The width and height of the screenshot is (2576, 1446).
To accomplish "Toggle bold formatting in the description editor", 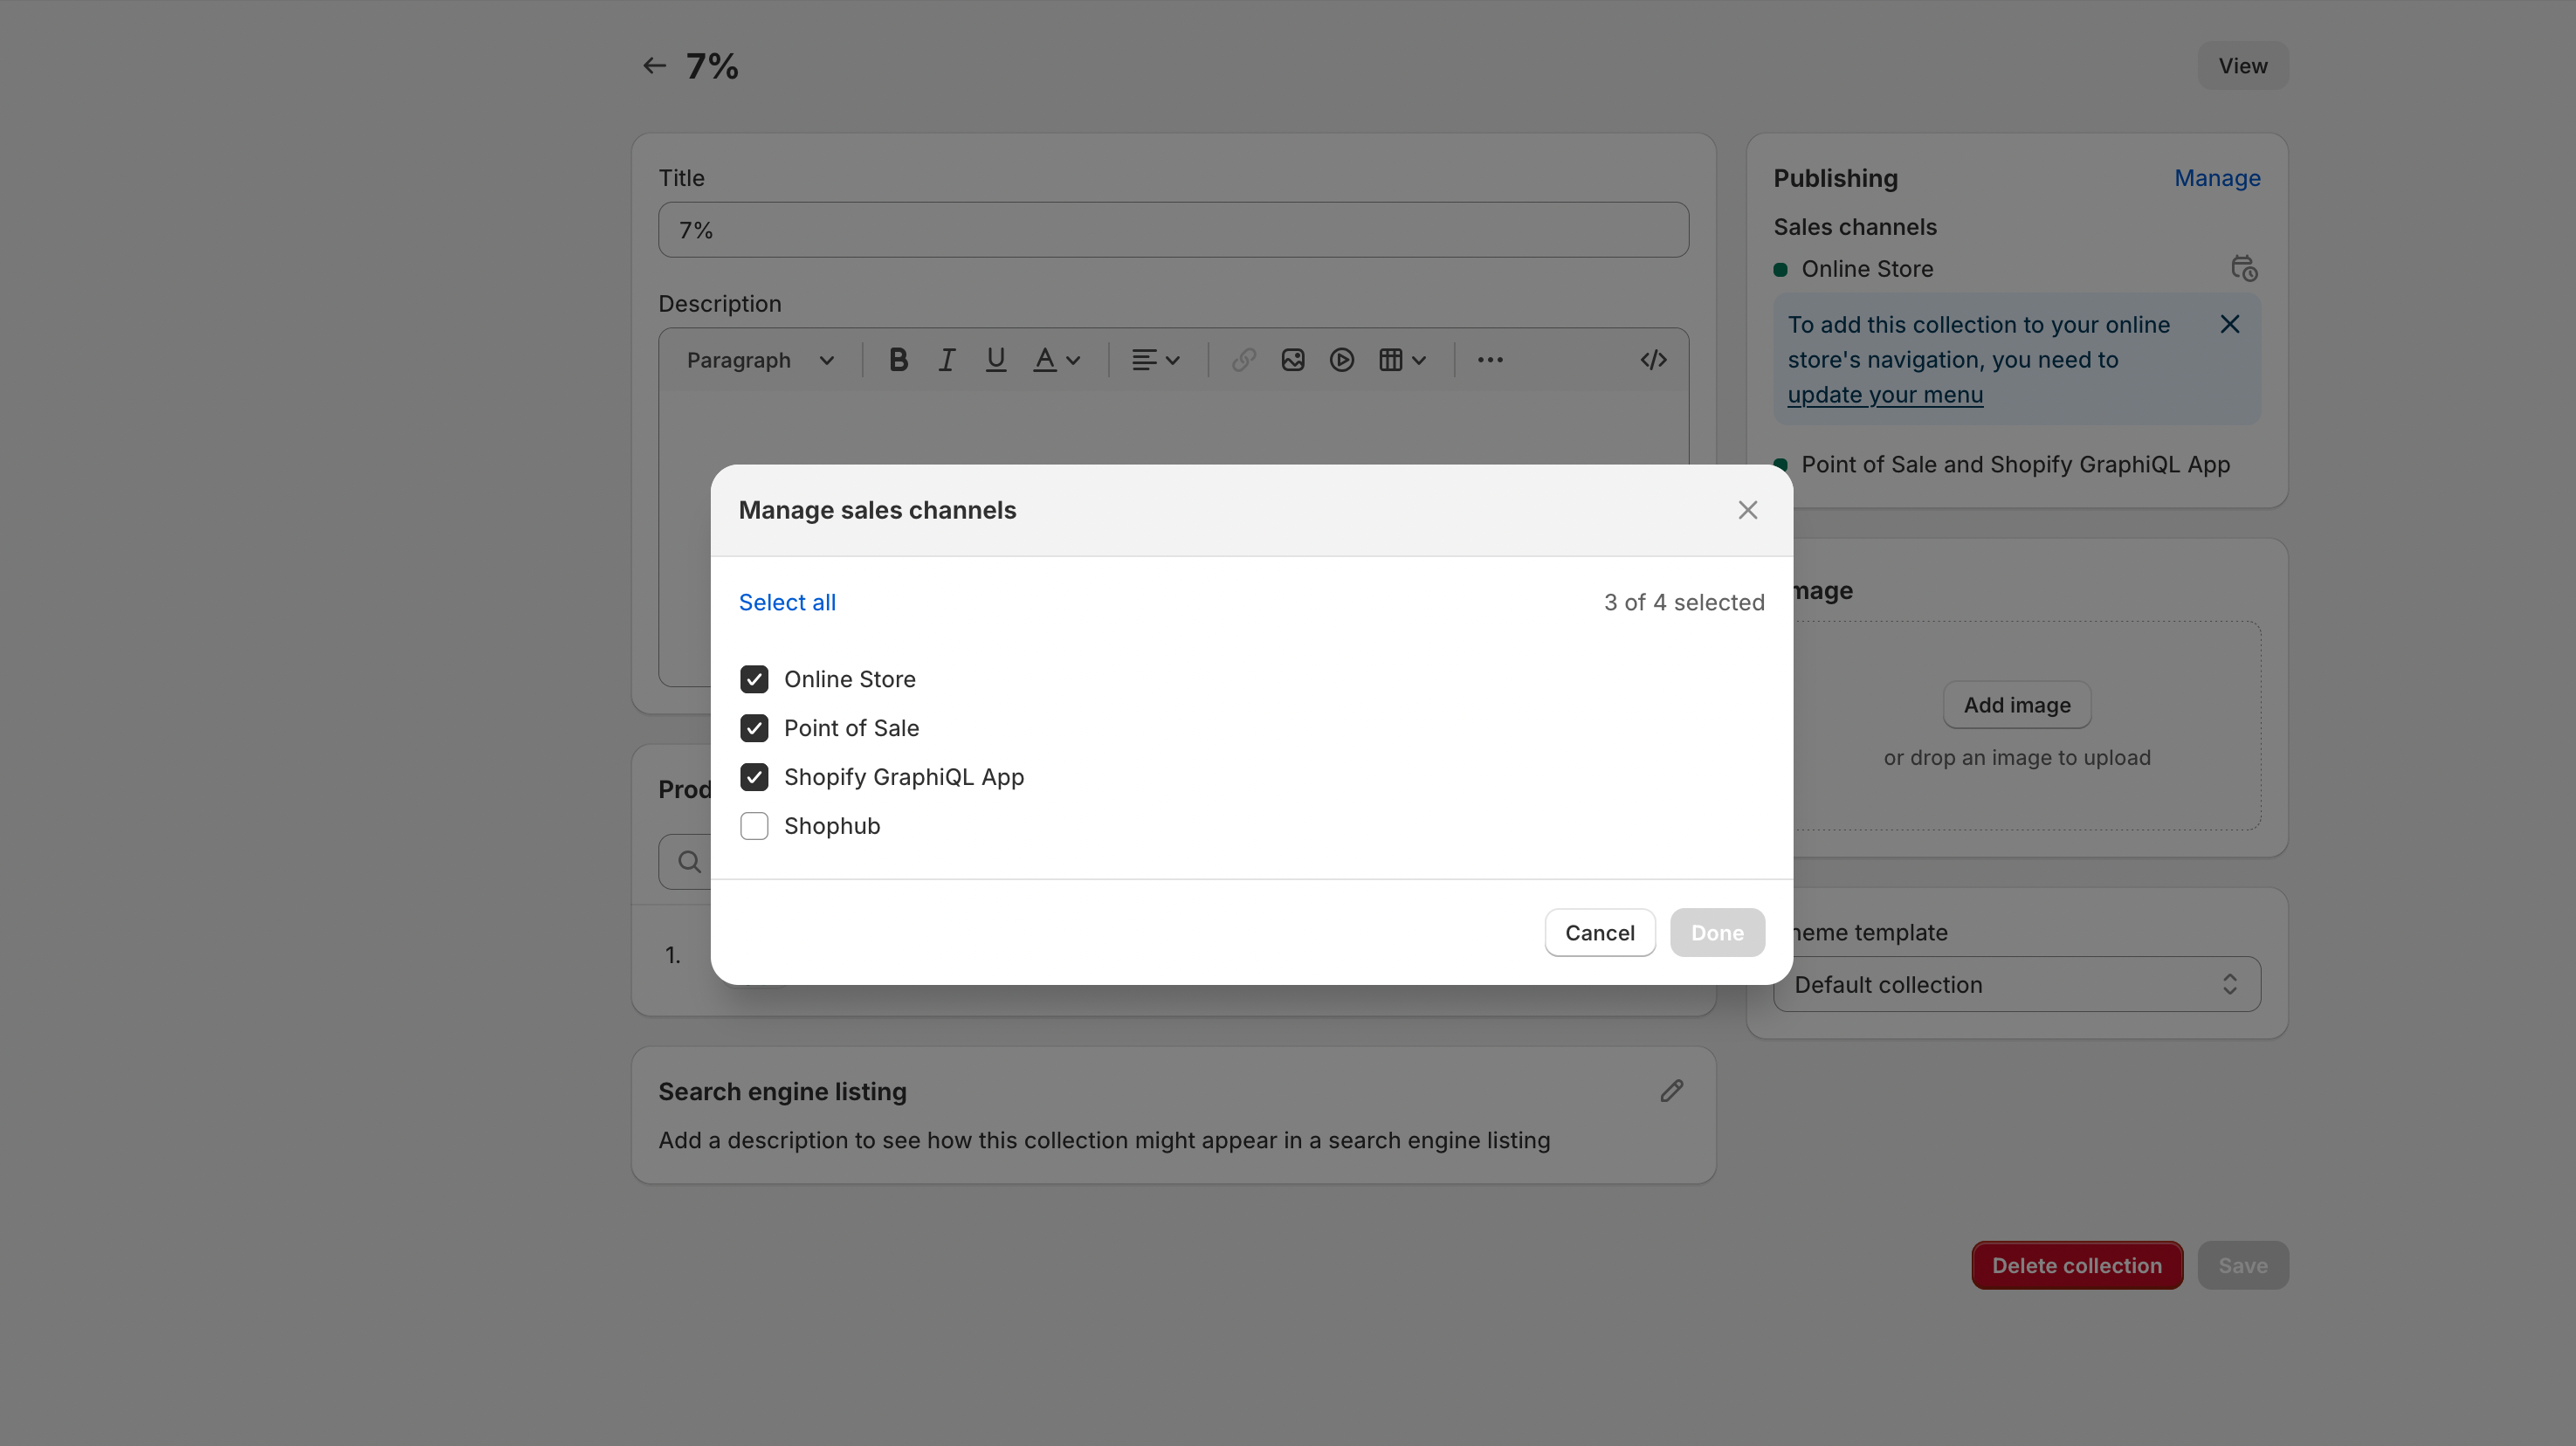I will 897,360.
